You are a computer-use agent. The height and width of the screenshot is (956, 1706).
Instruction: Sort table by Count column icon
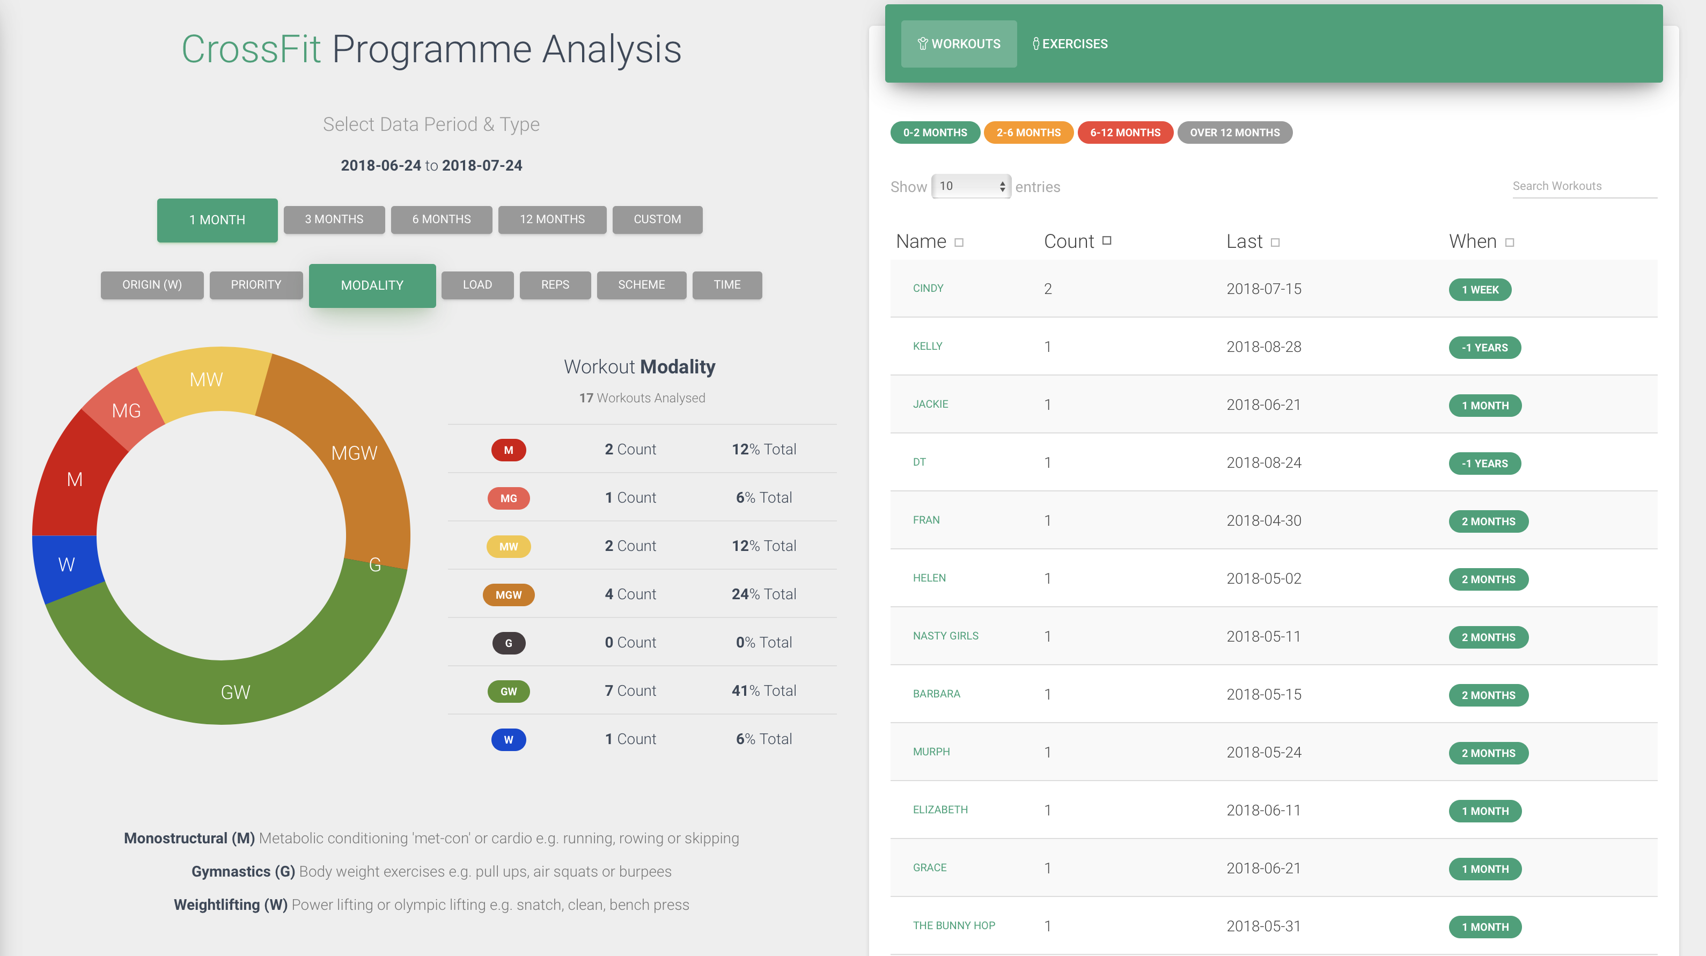pyautogui.click(x=1106, y=241)
